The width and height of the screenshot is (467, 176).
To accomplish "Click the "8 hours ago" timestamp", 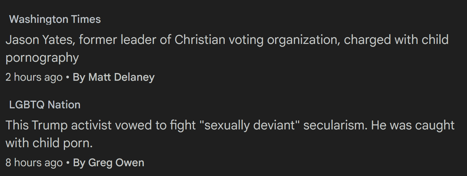I will 34,163.
